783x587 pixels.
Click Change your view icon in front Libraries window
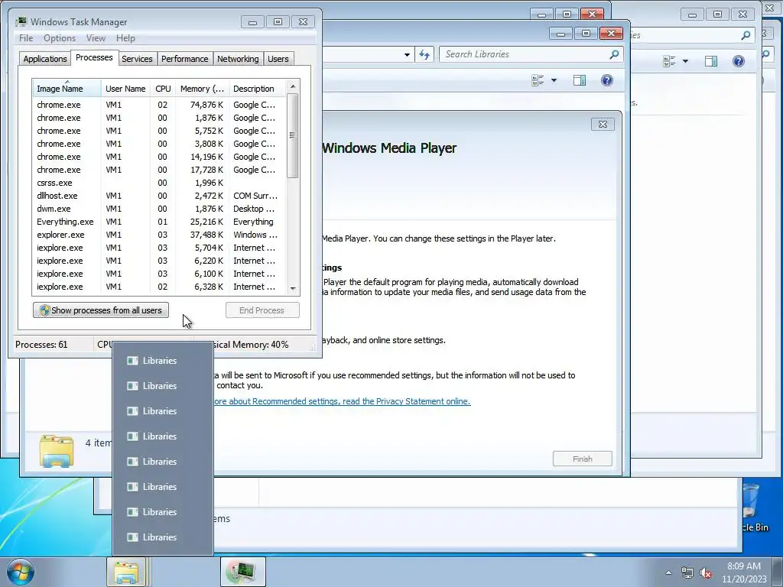coord(538,80)
